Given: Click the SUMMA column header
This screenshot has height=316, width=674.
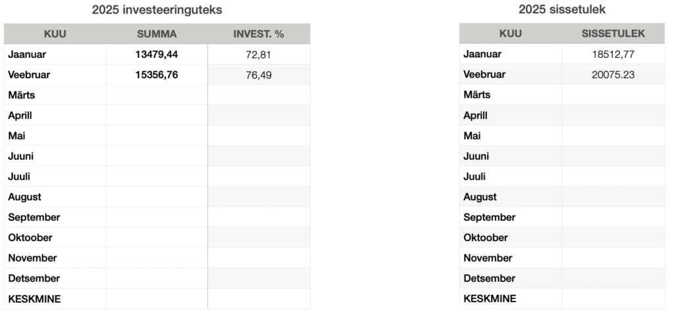Looking at the screenshot, I should coord(157,34).
